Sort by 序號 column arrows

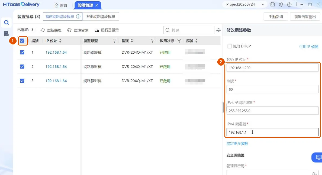click(x=196, y=41)
